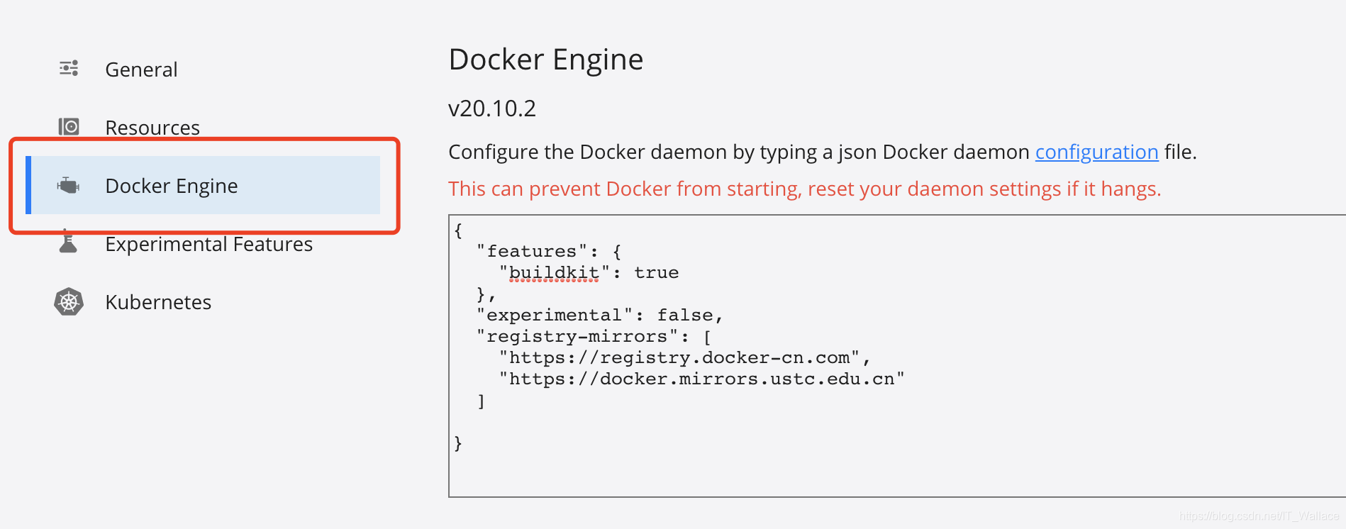Click the registry.docker-cn.com mirror URL
The image size is (1346, 529).
pyautogui.click(x=684, y=357)
